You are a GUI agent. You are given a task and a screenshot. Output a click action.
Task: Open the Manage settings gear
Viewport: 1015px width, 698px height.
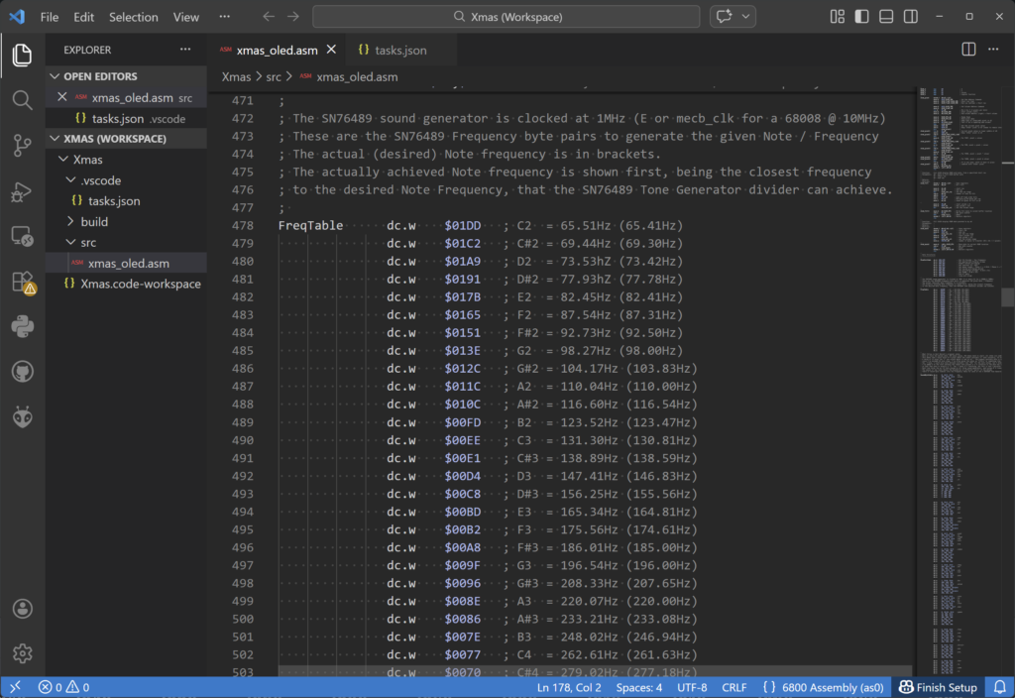tap(22, 653)
